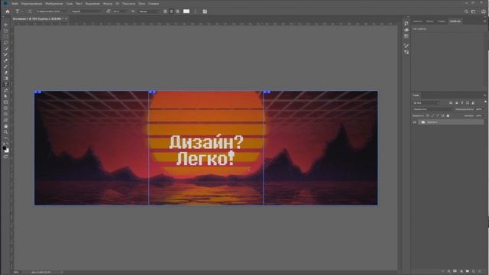Filter layers by type layers
Viewport: 489px width, 275px height.
click(x=462, y=102)
